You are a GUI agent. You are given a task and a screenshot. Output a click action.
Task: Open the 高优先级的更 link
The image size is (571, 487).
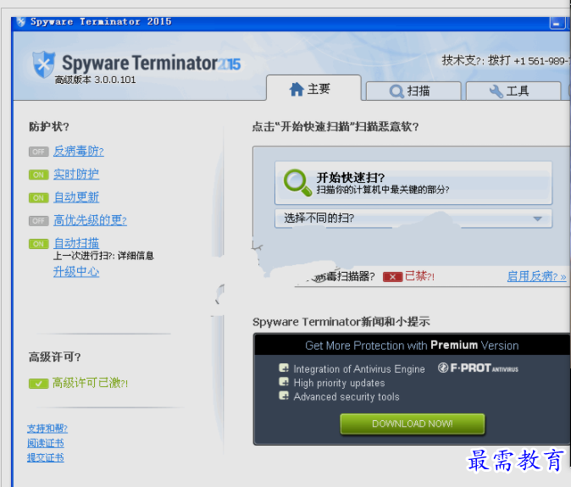click(x=90, y=220)
